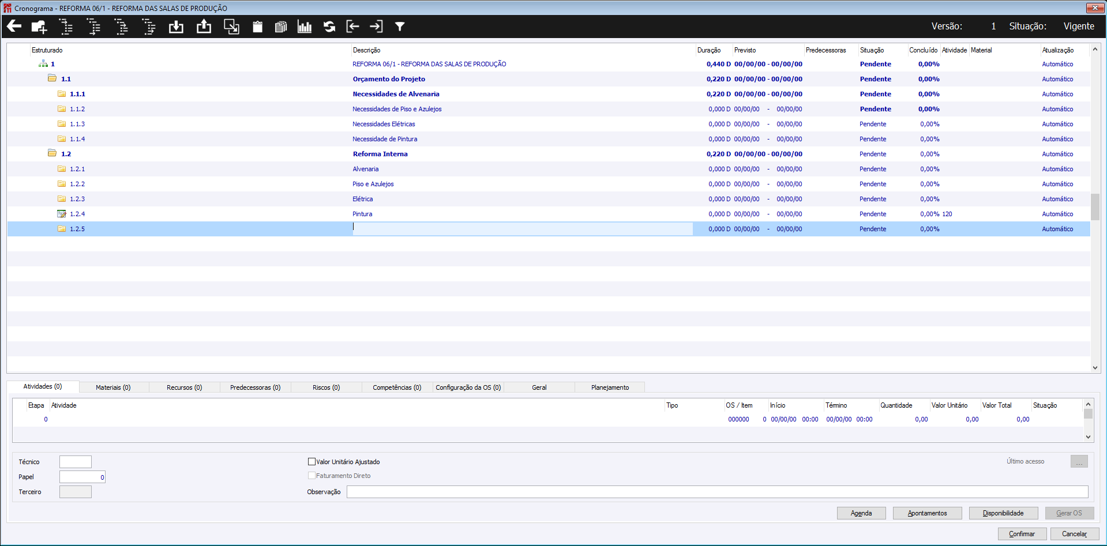
Task: Click the schedule grid vertical scrollbar thumb
Action: [1095, 207]
